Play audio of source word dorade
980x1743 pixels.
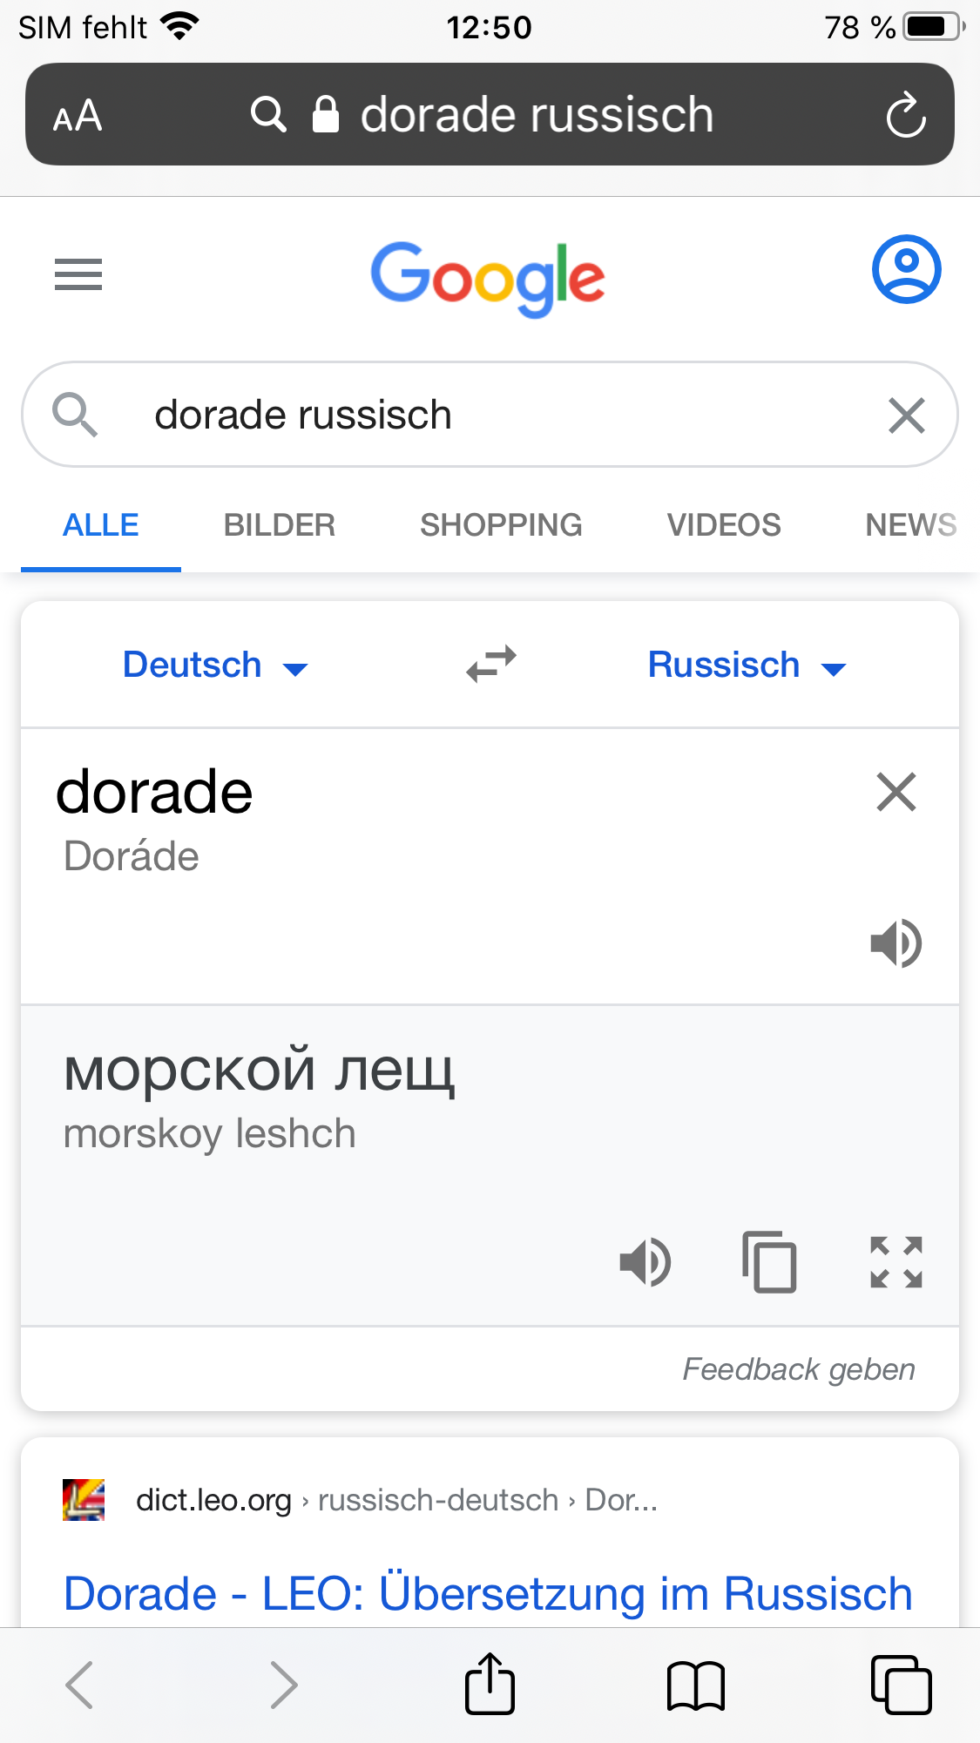coord(896,942)
